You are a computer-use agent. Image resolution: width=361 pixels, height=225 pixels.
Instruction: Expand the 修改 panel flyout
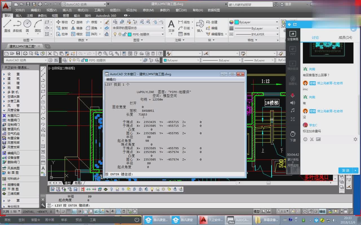83,40
